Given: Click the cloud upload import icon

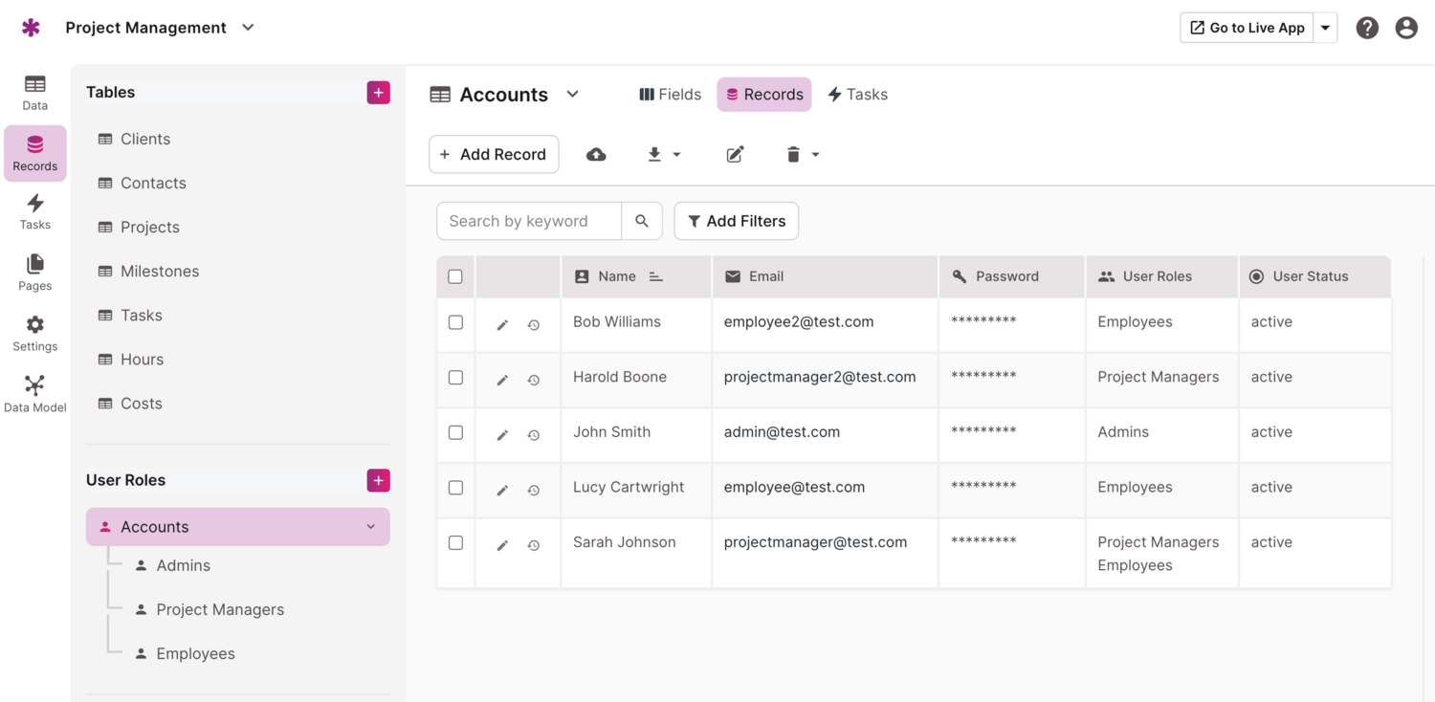Looking at the screenshot, I should pos(596,155).
